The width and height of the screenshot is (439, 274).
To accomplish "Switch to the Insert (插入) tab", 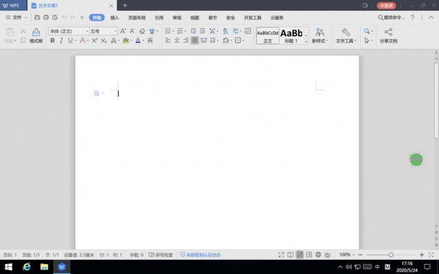I will [115, 18].
